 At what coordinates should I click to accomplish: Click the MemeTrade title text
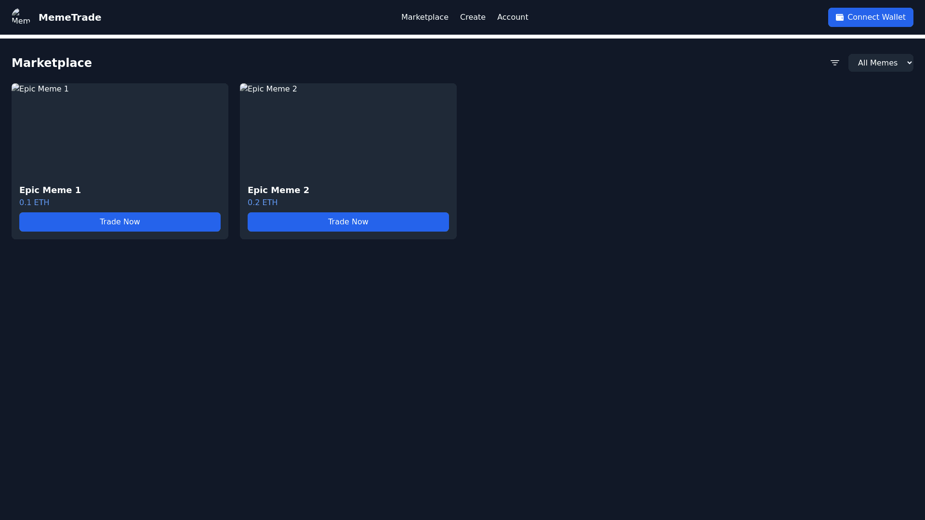click(69, 17)
